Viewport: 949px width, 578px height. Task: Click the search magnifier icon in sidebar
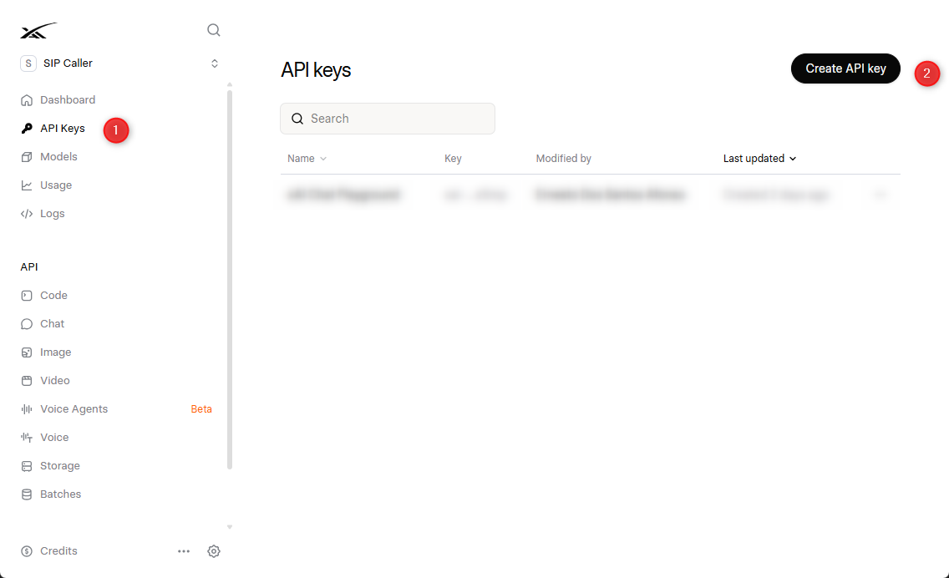[x=214, y=30]
